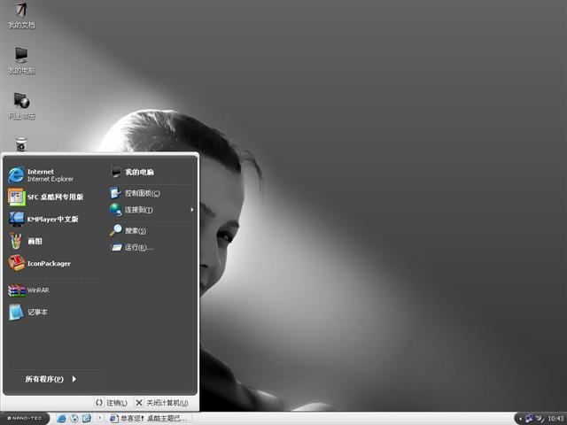
Task: Click the 控制面板 icon
Action: 115,193
